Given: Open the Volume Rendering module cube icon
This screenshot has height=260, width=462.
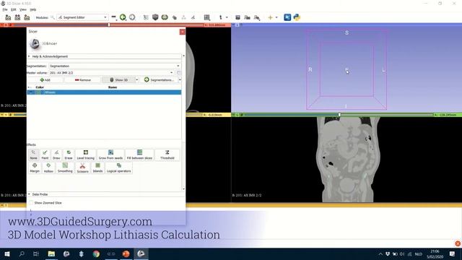Looking at the screenshot, I should pos(155,17).
